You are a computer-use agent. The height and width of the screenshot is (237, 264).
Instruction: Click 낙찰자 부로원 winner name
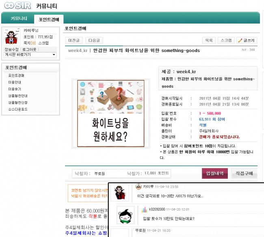[x=100, y=174]
